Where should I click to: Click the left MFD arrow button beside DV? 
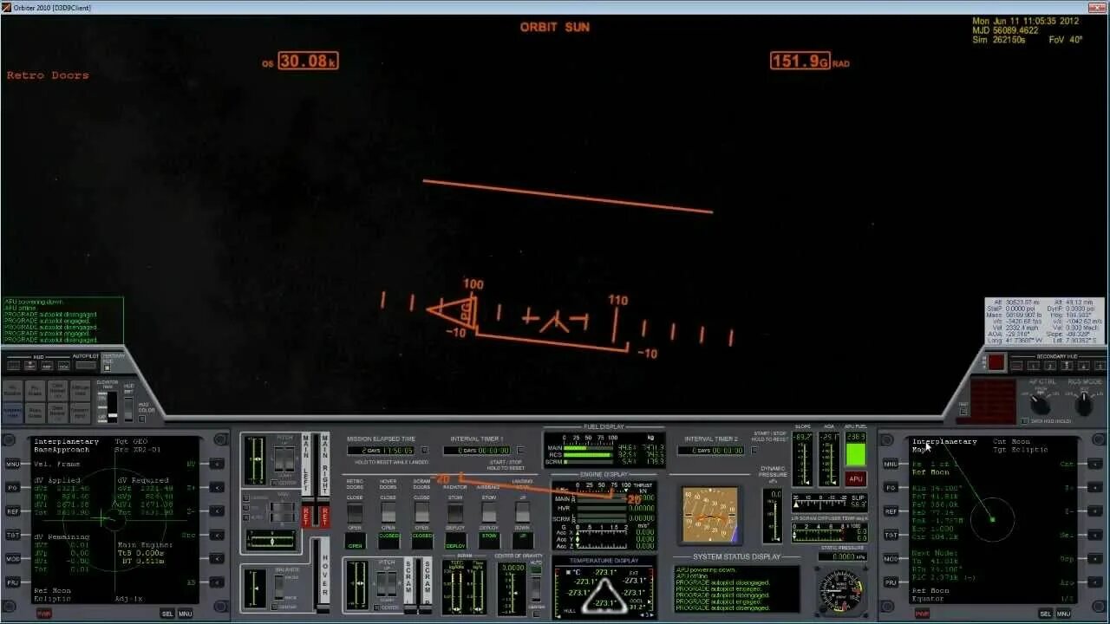pos(217,465)
